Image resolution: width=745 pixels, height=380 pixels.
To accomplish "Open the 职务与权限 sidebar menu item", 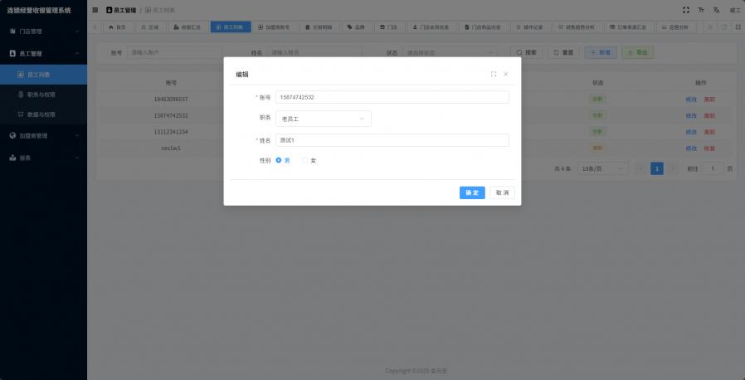I will [x=41, y=95].
